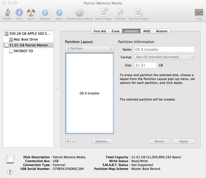Screen dimensions: 206x178
Task: Click the Resize Image icon
Action: [139, 12]
